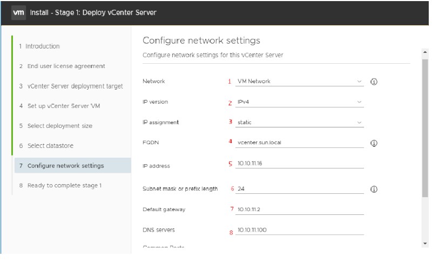The width and height of the screenshot is (432, 270).
Task: Click the installer title Install - Stage 1
Action: tap(93, 12)
